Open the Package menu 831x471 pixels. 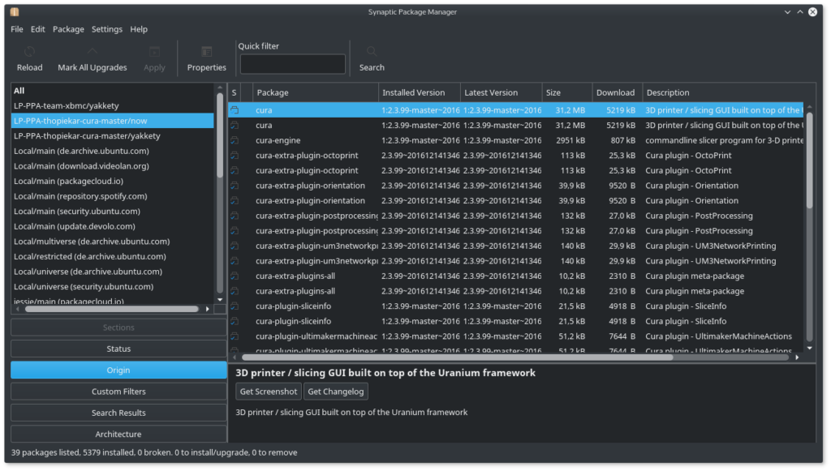[68, 29]
